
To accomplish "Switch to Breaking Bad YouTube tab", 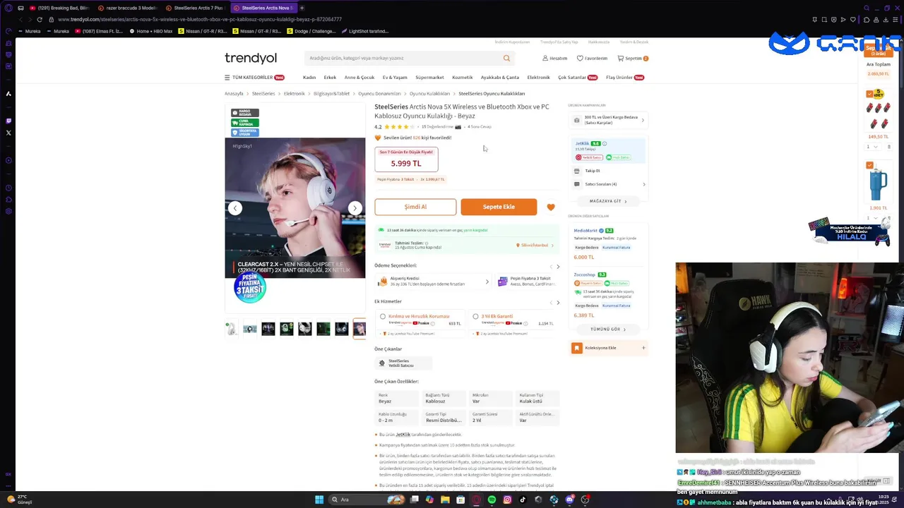I will [59, 8].
